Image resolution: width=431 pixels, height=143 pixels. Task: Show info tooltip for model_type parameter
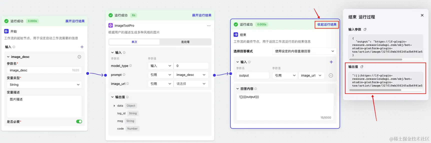click(x=130, y=66)
